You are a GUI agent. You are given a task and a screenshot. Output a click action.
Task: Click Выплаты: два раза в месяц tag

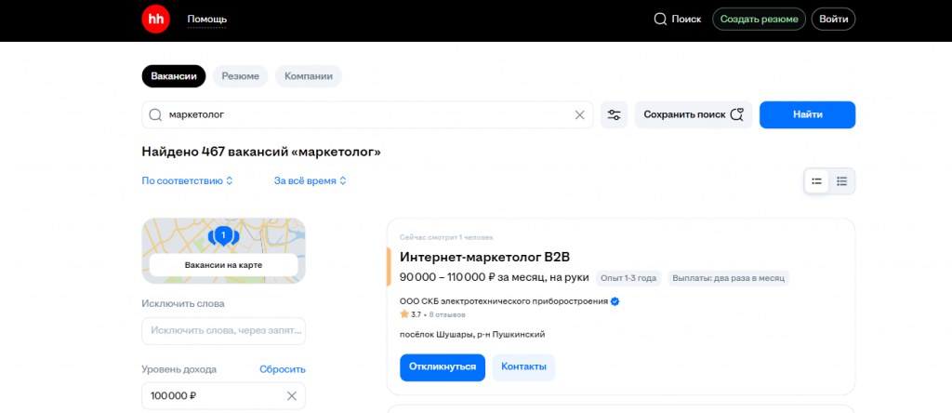[729, 278]
